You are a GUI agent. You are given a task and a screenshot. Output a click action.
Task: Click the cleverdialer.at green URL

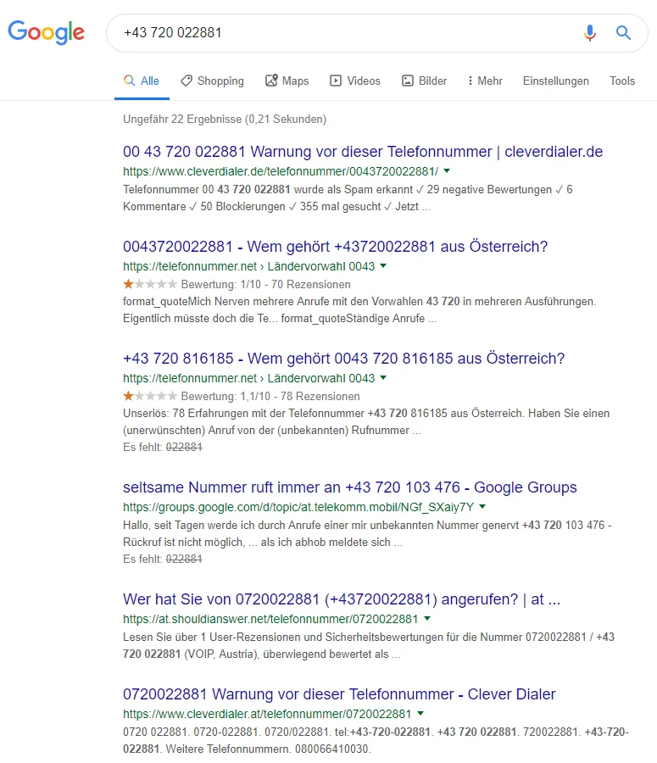pos(267,714)
